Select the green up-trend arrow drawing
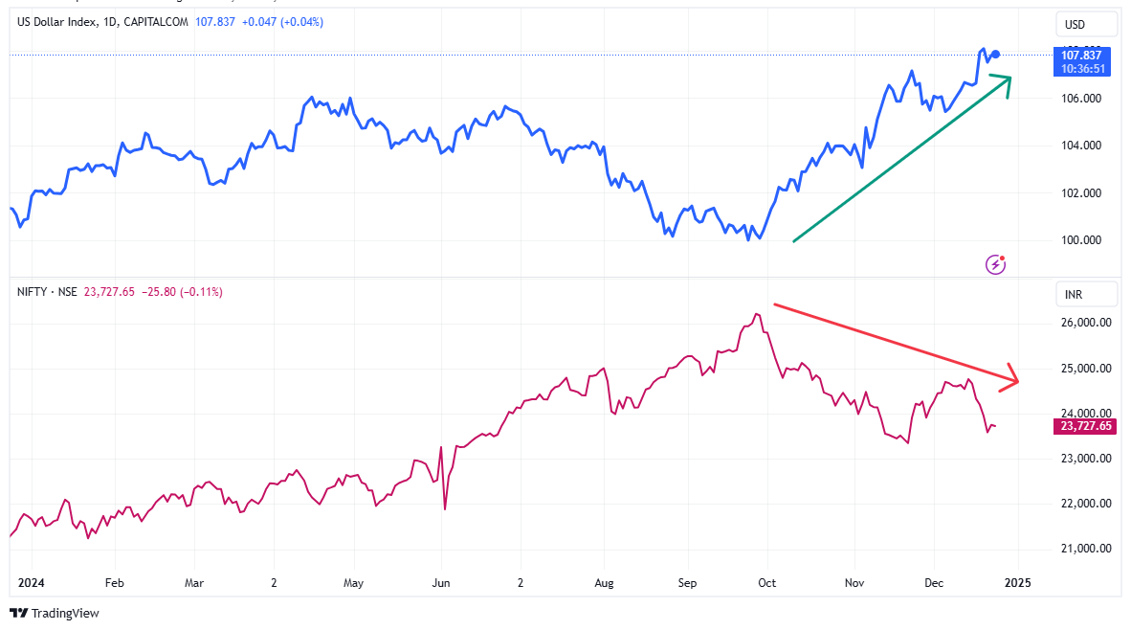 899,158
